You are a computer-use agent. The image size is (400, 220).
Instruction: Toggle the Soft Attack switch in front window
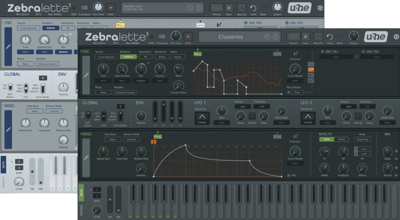pos(88,115)
